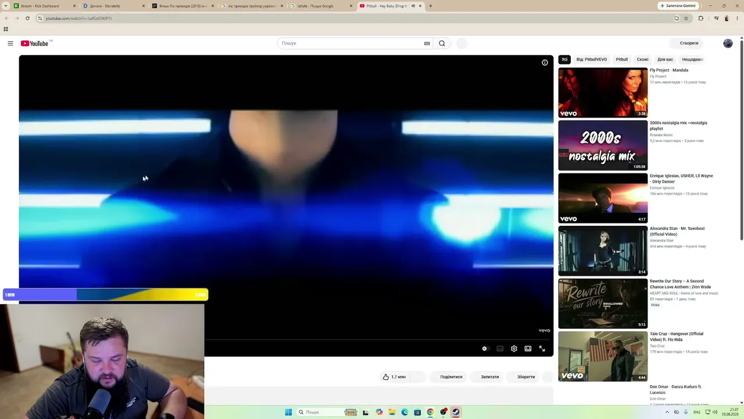Toggle subtitles in the video player
This screenshot has height=419, width=744.
pos(500,349)
